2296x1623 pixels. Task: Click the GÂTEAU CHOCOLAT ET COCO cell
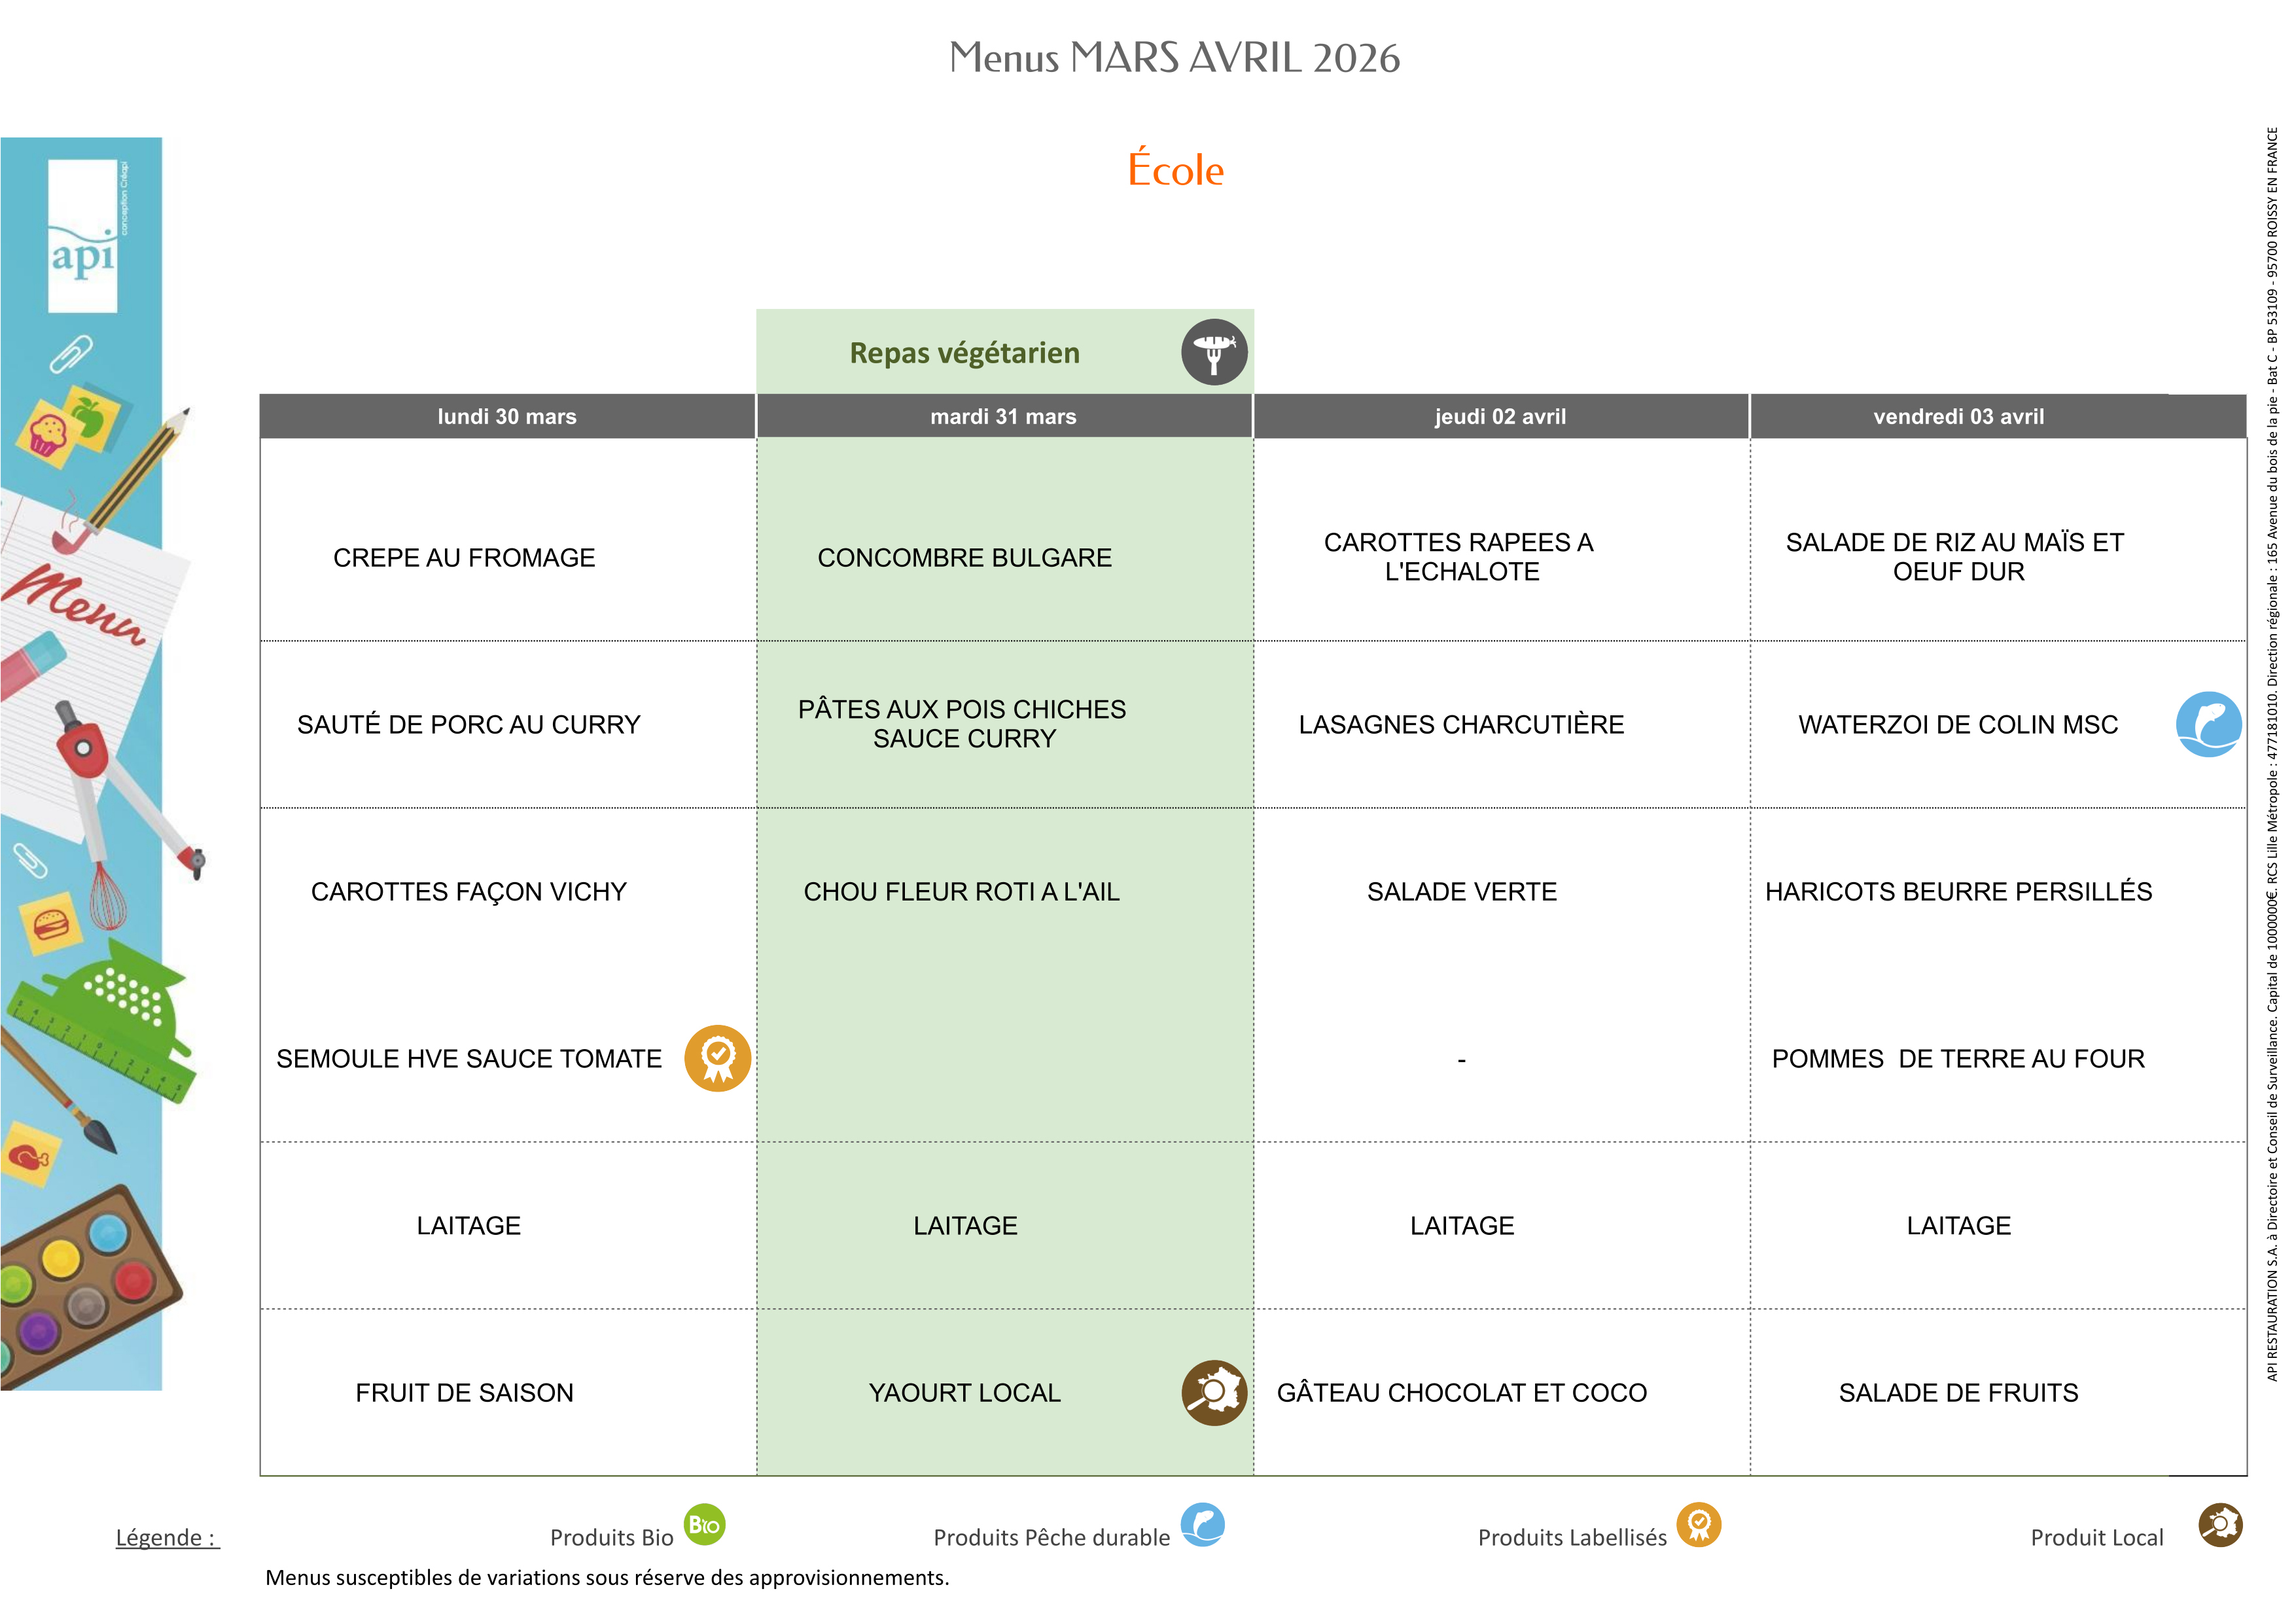pyautogui.click(x=1460, y=1391)
